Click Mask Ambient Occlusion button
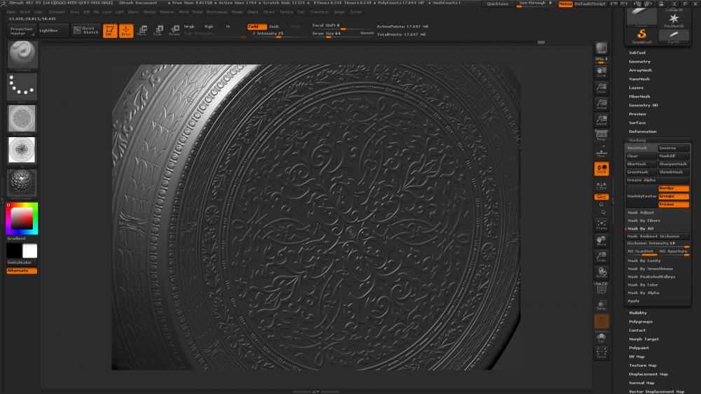 (x=658, y=237)
